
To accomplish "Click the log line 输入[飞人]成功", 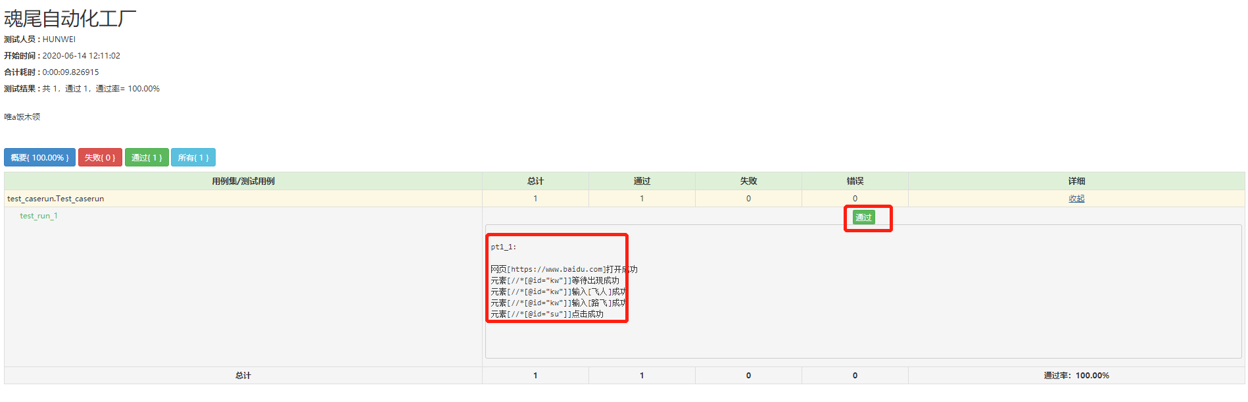I will click(559, 291).
